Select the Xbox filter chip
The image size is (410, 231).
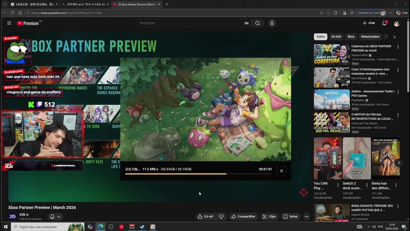coord(351,37)
